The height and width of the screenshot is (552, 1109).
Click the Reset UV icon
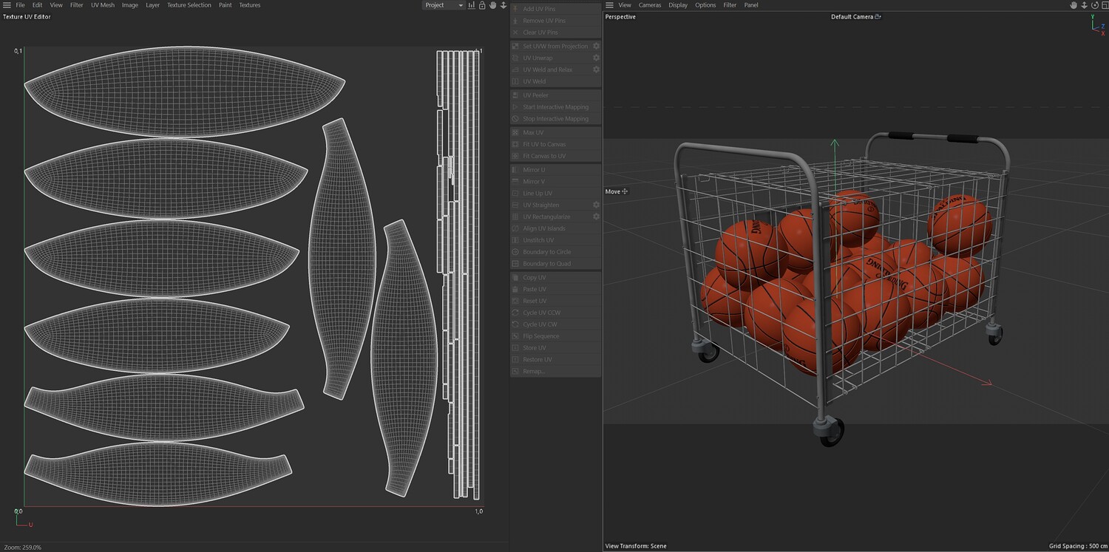click(x=515, y=301)
